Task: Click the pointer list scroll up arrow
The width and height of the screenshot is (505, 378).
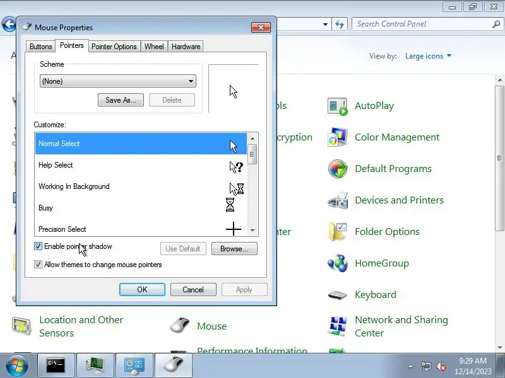Action: click(252, 139)
